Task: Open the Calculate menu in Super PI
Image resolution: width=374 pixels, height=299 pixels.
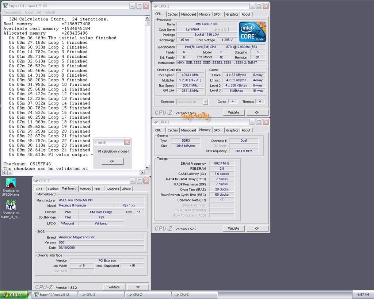Action: [x=12, y=12]
